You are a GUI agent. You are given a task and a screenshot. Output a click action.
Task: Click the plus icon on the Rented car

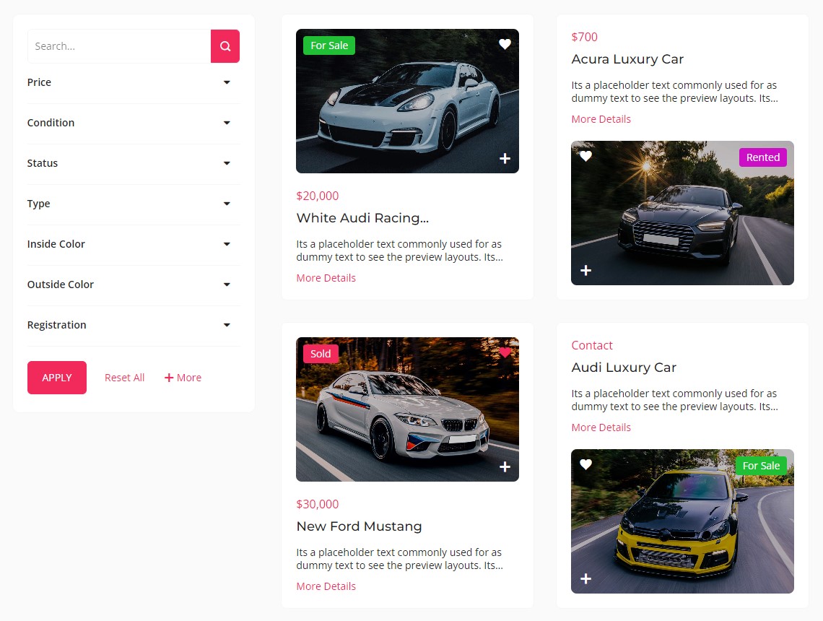585,270
